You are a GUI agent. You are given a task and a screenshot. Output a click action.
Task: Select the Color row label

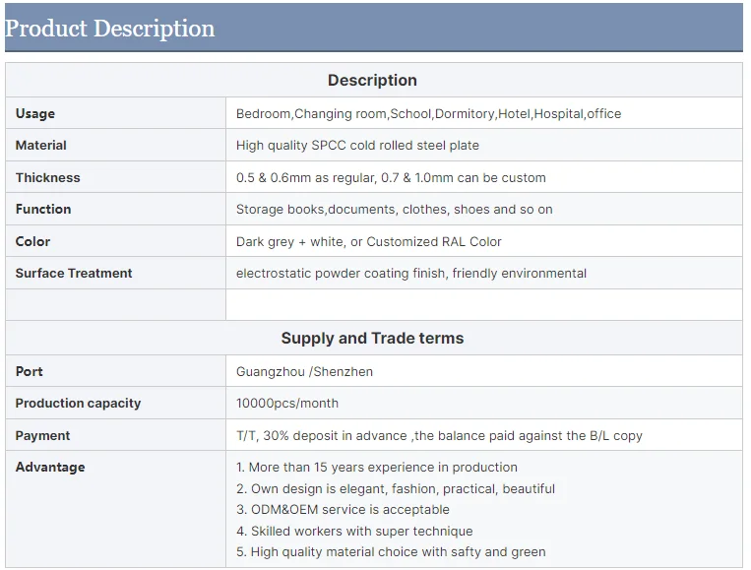tap(32, 241)
